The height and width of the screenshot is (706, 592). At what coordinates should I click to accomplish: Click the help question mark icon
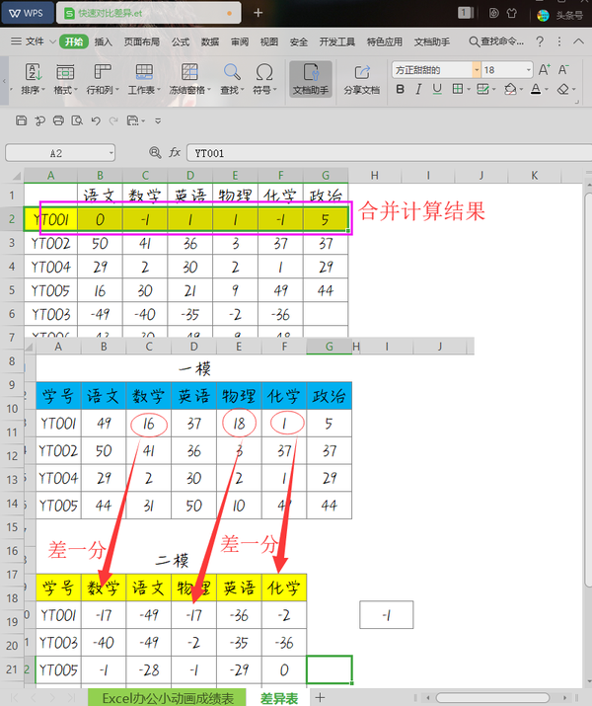[540, 41]
